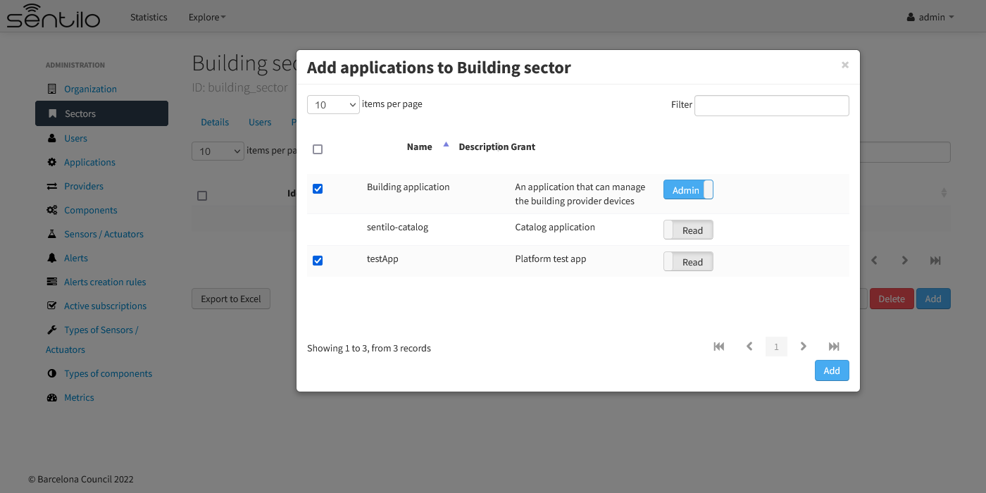Image resolution: width=986 pixels, height=493 pixels.
Task: Click the Users person icon in sidebar
Action: pyautogui.click(x=52, y=138)
